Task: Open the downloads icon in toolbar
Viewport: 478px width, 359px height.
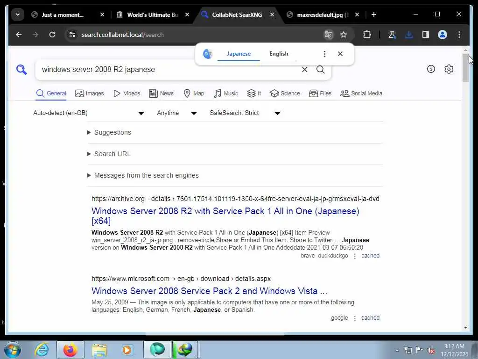Action: coord(409,35)
